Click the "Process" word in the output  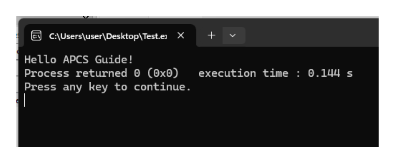pos(47,74)
